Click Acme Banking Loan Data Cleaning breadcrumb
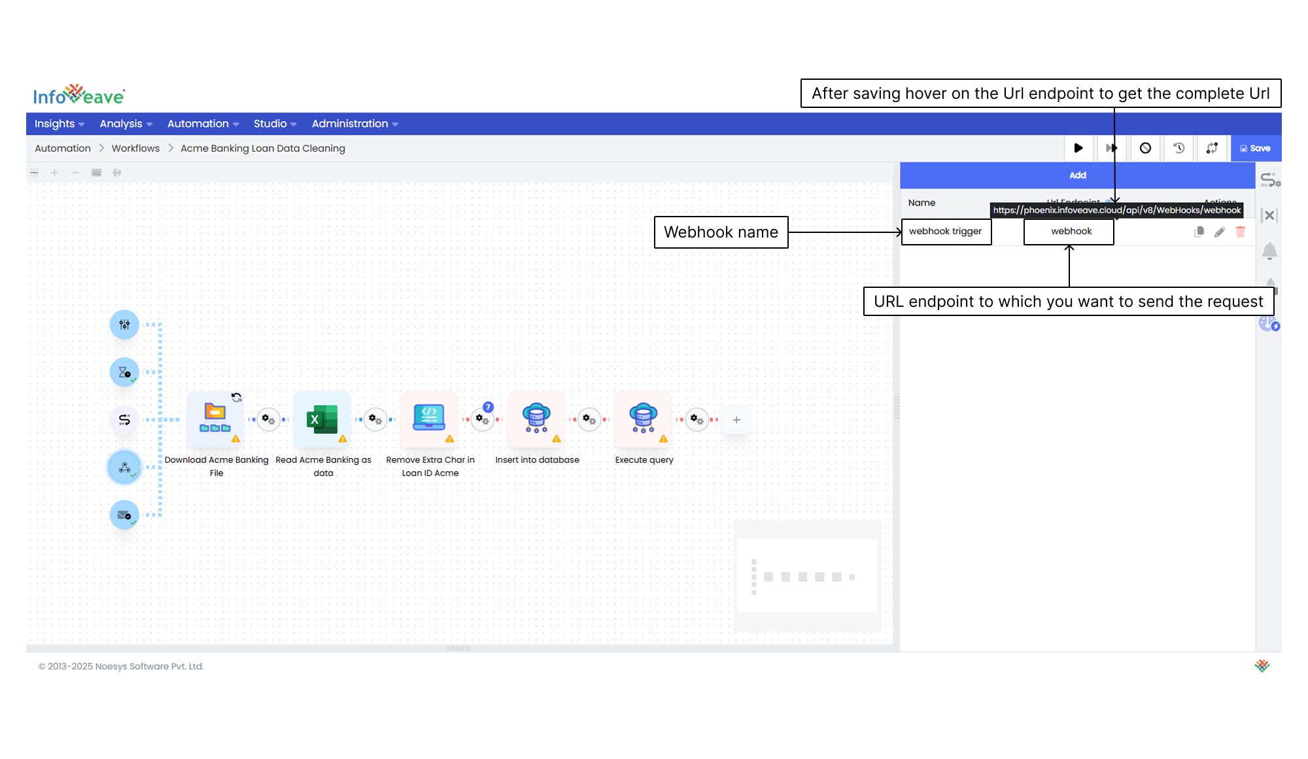 [263, 149]
